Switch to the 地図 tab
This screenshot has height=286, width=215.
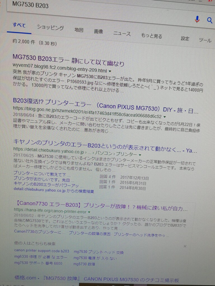[x=79, y=30]
